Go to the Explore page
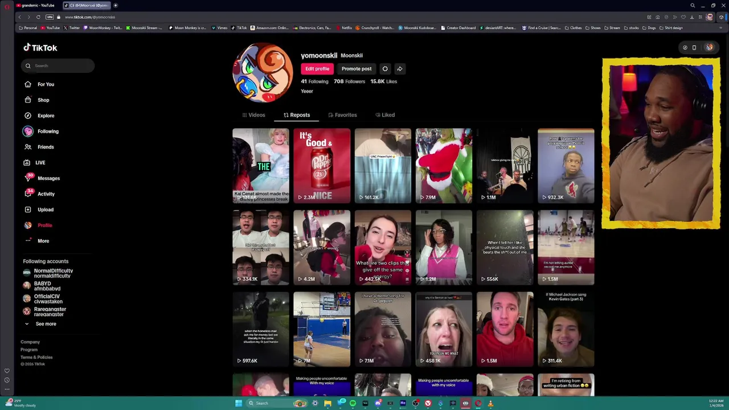Viewport: 729px width, 410px height. [39, 116]
